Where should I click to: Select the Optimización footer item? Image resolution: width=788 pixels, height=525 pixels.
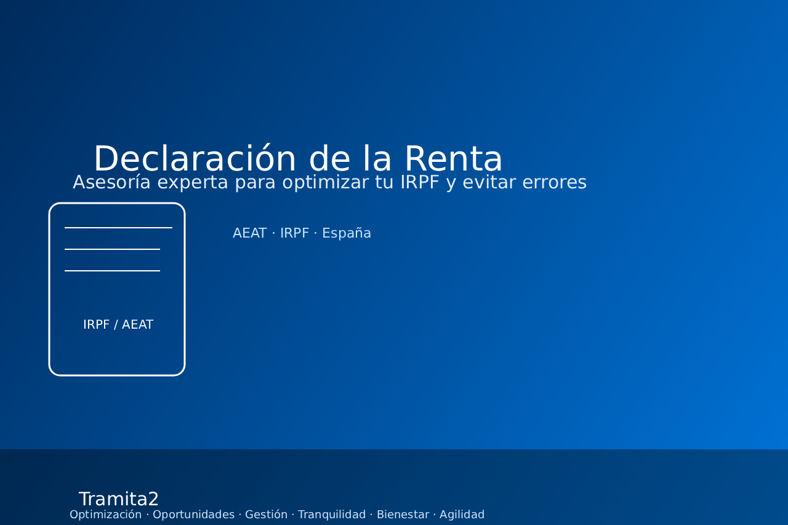coord(105,514)
